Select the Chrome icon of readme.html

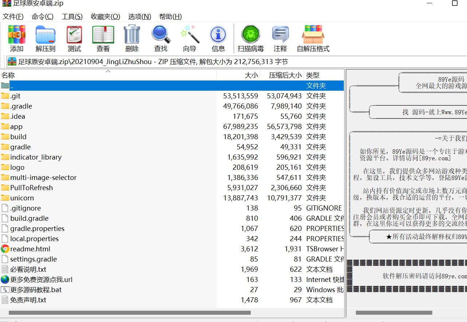5,249
